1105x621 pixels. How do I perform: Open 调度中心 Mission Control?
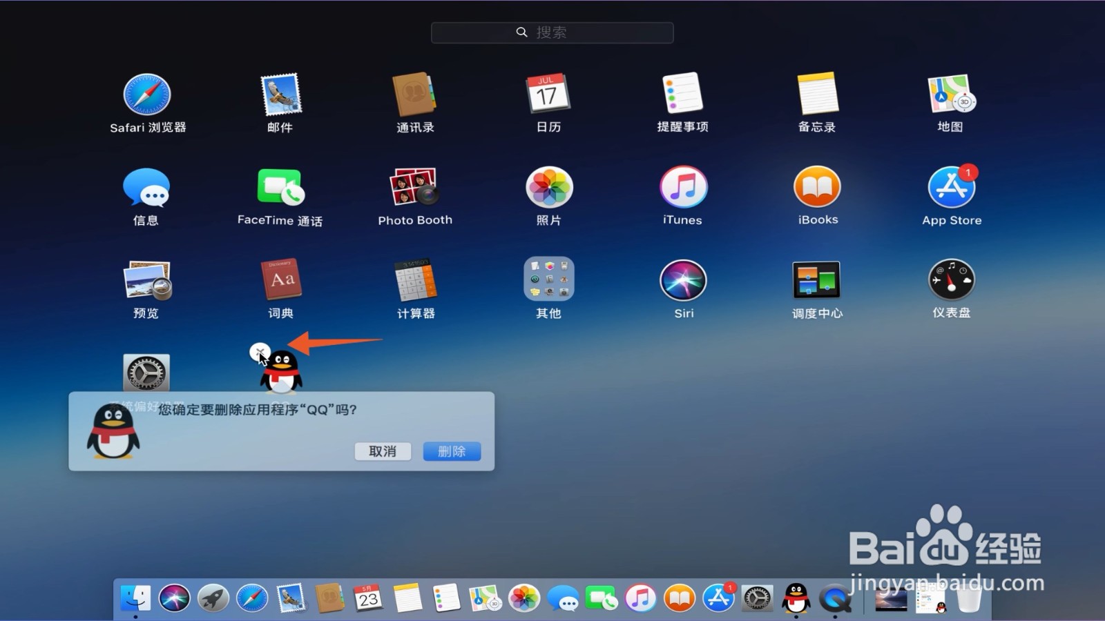(x=816, y=280)
